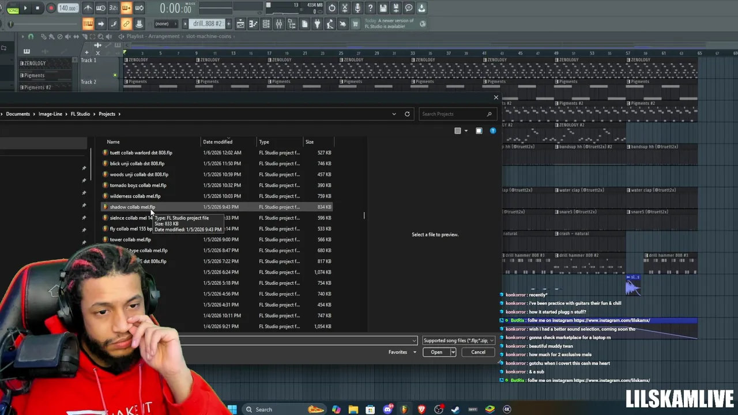The image size is (738, 415).
Task: Adjust the master volume slider knob
Action: (x=10, y=24)
